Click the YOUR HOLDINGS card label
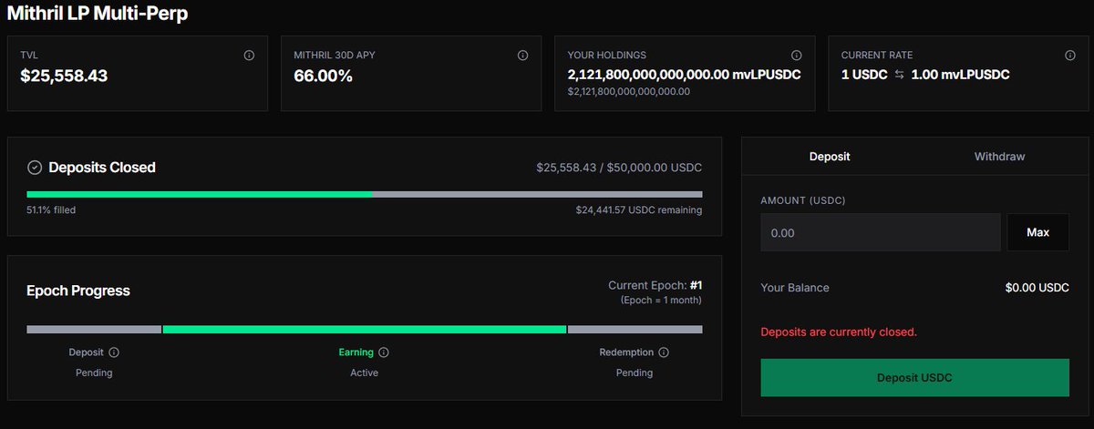 pyautogui.click(x=606, y=56)
